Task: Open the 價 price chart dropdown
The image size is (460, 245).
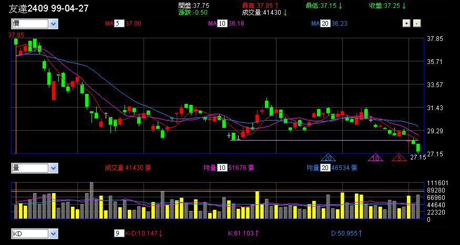Action: pos(54,24)
